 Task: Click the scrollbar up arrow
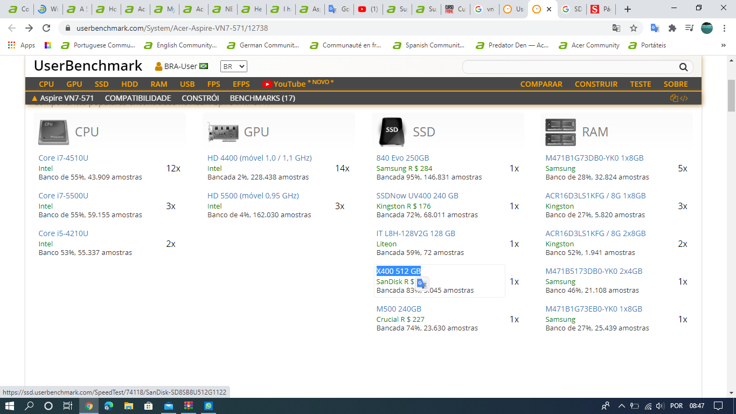pos(731,59)
